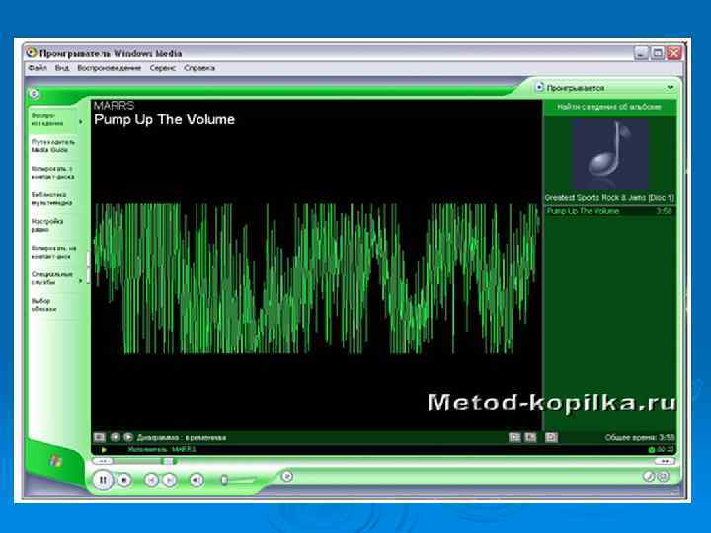
Task: Open the Воспроизведение menu
Action: pyautogui.click(x=110, y=68)
